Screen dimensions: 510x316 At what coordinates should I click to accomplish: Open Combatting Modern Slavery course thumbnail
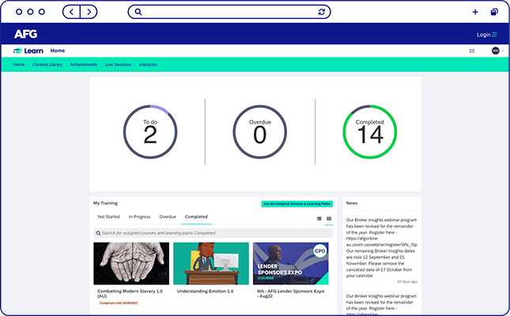[131, 263]
